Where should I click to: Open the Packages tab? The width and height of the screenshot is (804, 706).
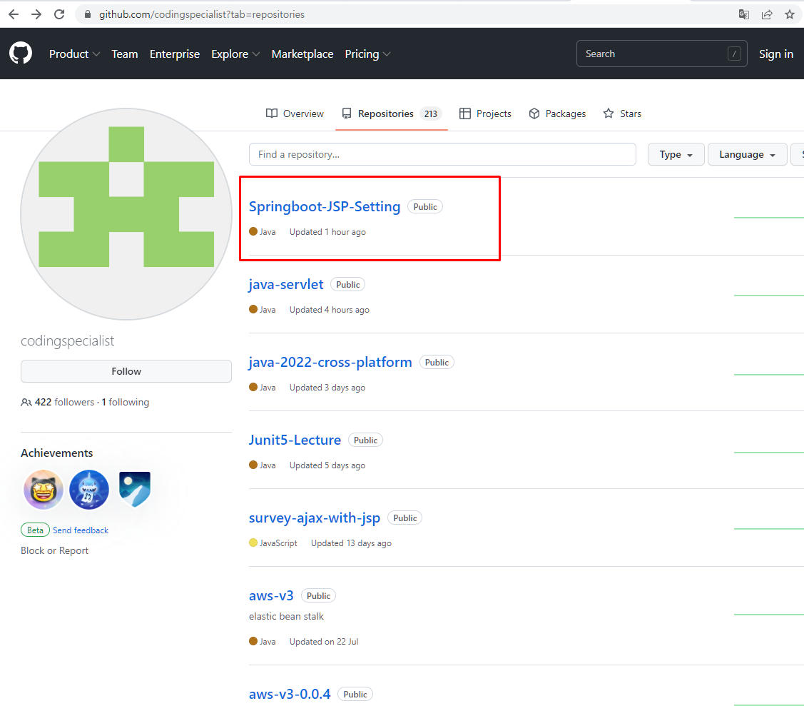click(557, 114)
